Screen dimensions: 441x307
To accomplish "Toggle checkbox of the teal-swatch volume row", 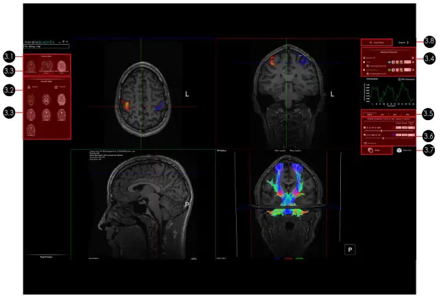I will pos(364,62).
